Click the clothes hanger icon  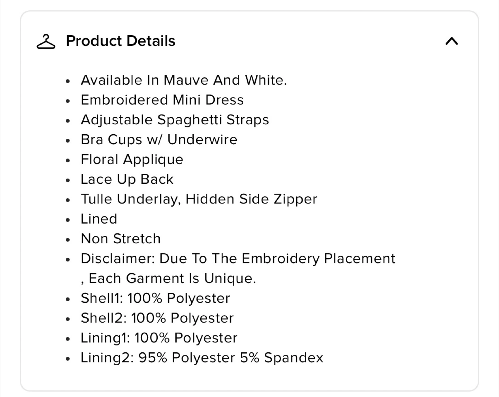46,42
